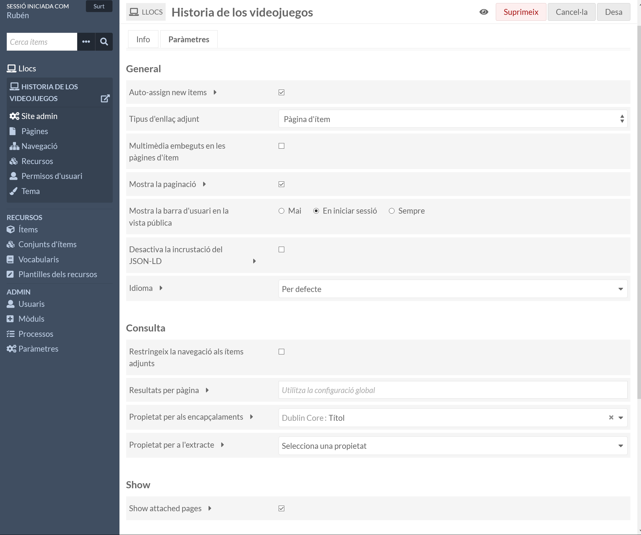Screen dimensions: 641x535
Task: Click the Resultats per pàgina input field
Action: point(453,390)
